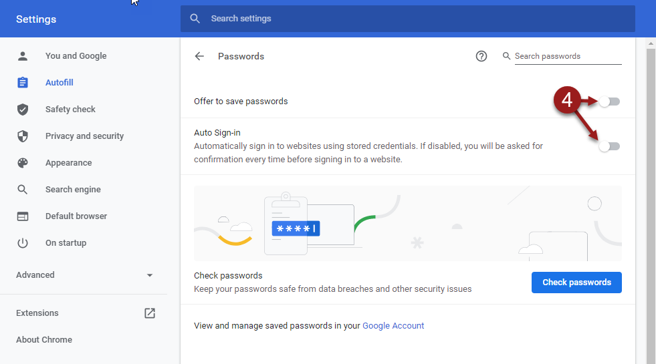
Task: Toggle the Auto Sign-in switch
Action: [609, 146]
